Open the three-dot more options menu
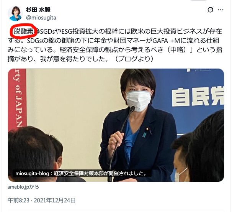Image resolution: width=232 pixels, height=212 pixels. (221, 10)
